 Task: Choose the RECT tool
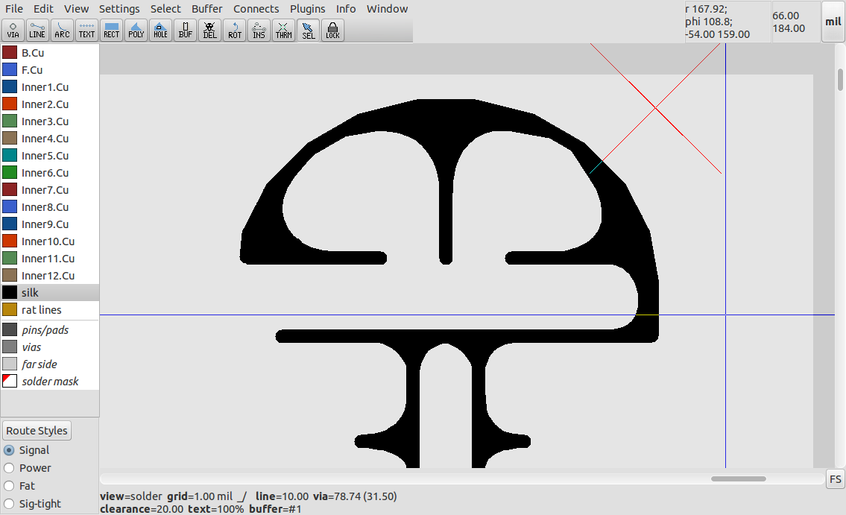click(x=111, y=30)
